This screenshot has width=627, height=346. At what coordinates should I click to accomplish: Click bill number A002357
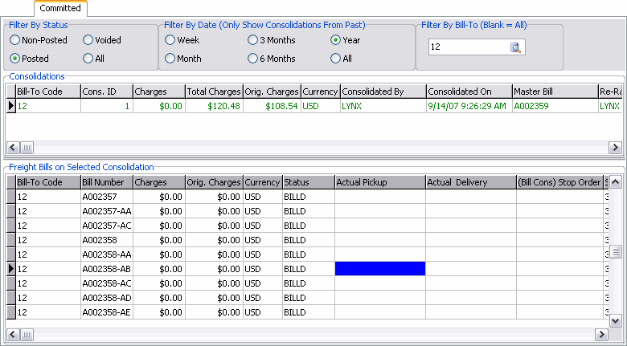tap(107, 197)
